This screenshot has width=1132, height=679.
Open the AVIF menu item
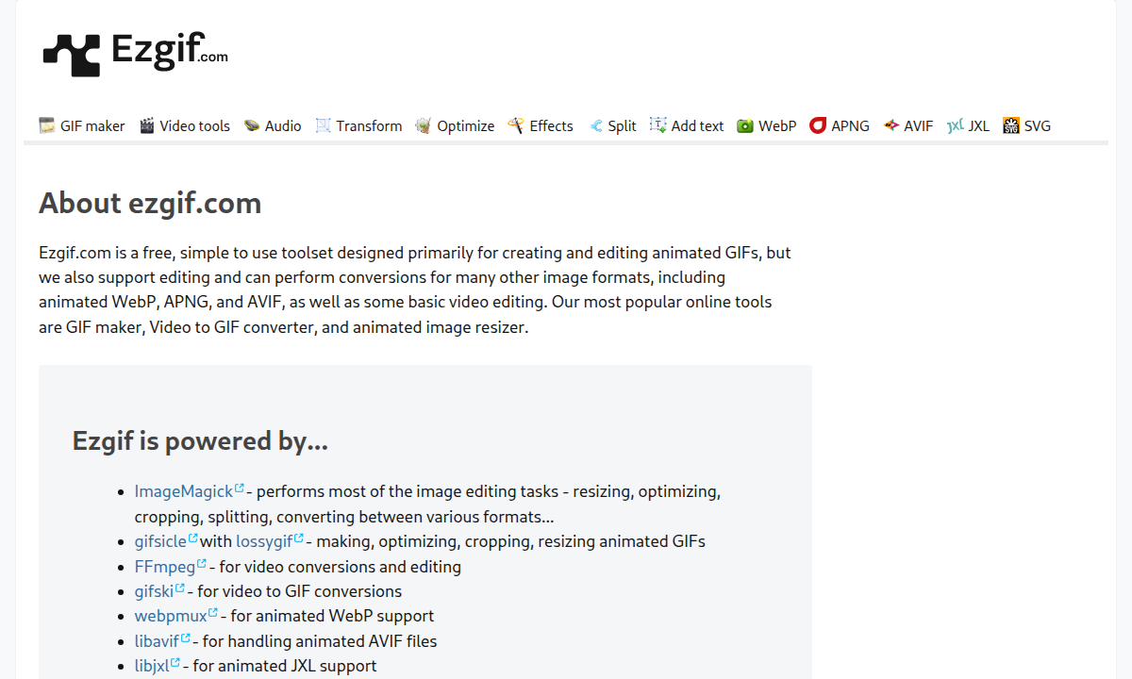908,125
